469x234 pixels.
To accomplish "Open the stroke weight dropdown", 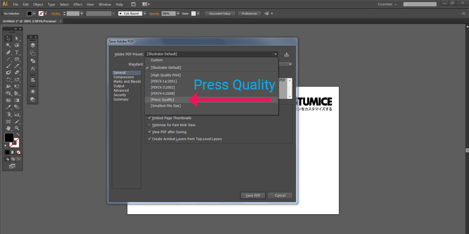I will [x=81, y=13].
